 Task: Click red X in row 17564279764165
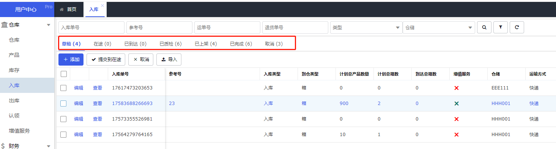pyautogui.click(x=457, y=135)
